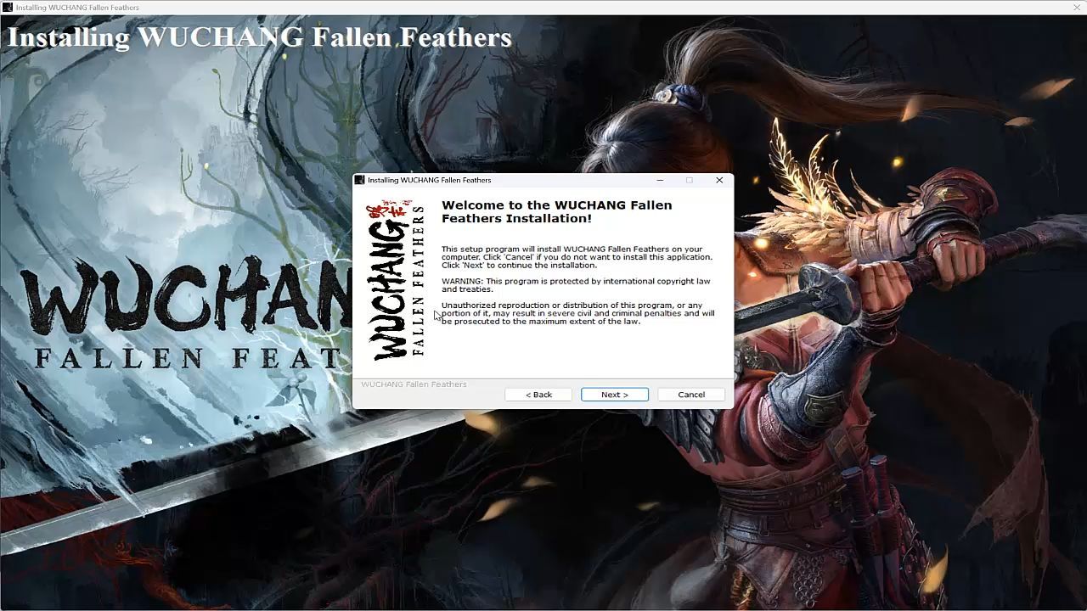
Task: Click the vertical WUCHANG Fallen Feathers logo
Action: coord(395,280)
